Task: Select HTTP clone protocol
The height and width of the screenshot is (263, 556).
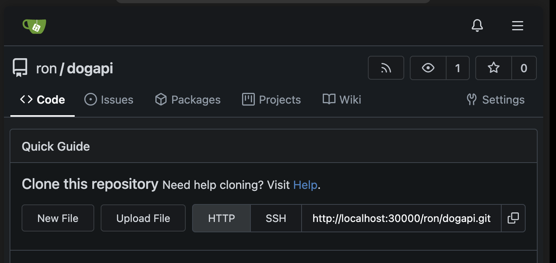Action: tap(222, 218)
